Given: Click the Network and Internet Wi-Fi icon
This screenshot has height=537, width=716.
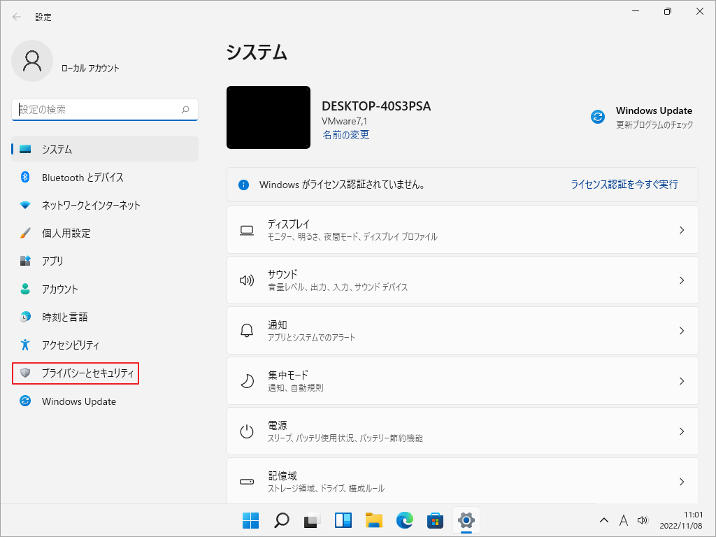Looking at the screenshot, I should tap(25, 206).
